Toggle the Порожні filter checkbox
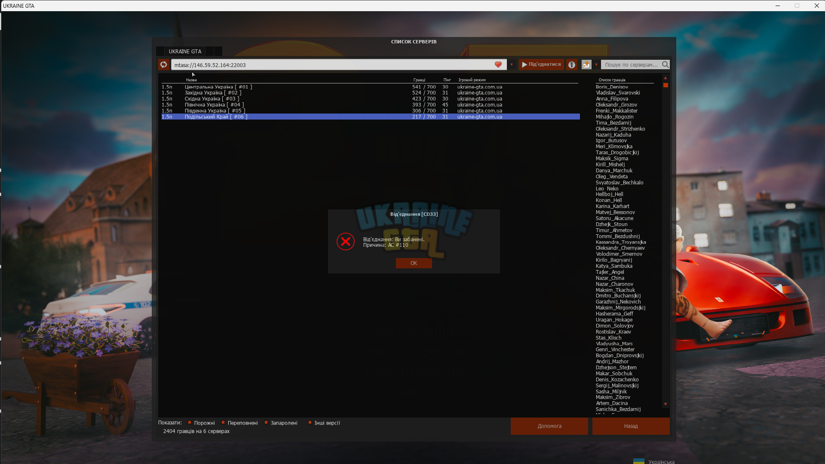 [190, 423]
